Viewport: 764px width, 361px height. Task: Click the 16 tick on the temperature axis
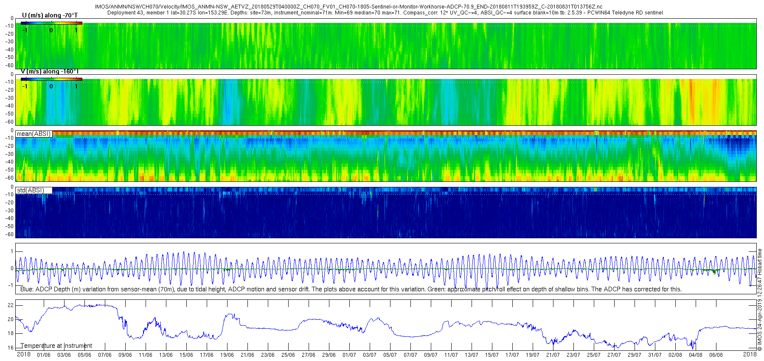(x=11, y=348)
